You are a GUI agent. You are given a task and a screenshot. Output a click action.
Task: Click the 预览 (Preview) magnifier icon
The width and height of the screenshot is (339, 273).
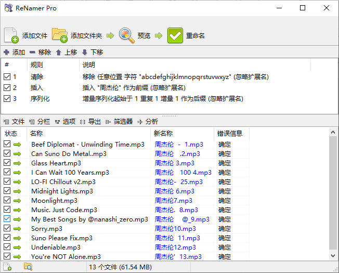[x=127, y=35]
